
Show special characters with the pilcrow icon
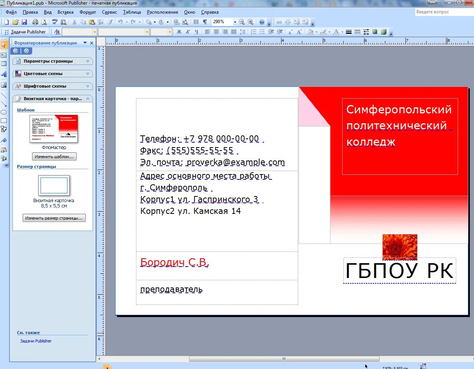click(x=205, y=22)
